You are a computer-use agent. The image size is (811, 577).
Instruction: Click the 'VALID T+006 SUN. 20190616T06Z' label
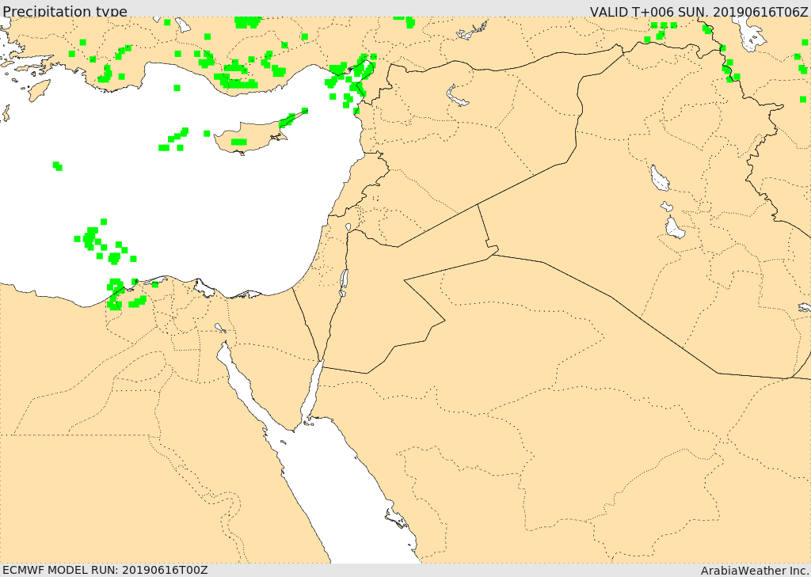point(699,12)
